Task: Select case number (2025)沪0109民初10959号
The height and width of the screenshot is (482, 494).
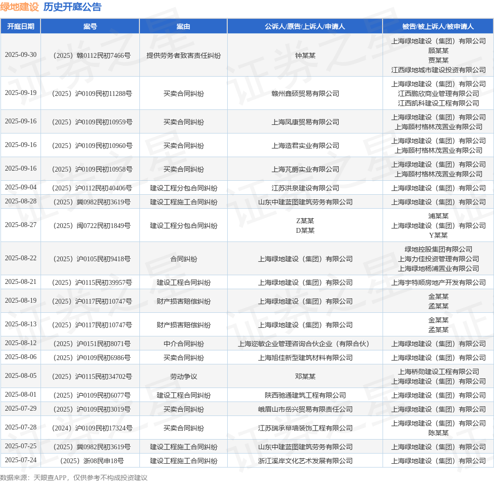Action: (92, 122)
